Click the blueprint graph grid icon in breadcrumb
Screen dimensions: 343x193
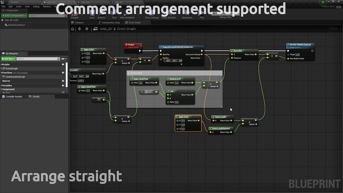coord(95,29)
